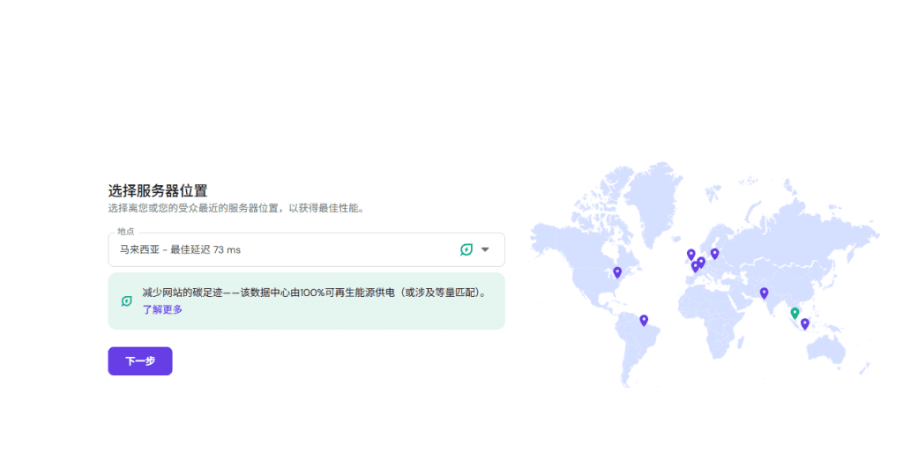903x467 pixels.
Task: Open the 了解更多 link
Action: pos(162,309)
